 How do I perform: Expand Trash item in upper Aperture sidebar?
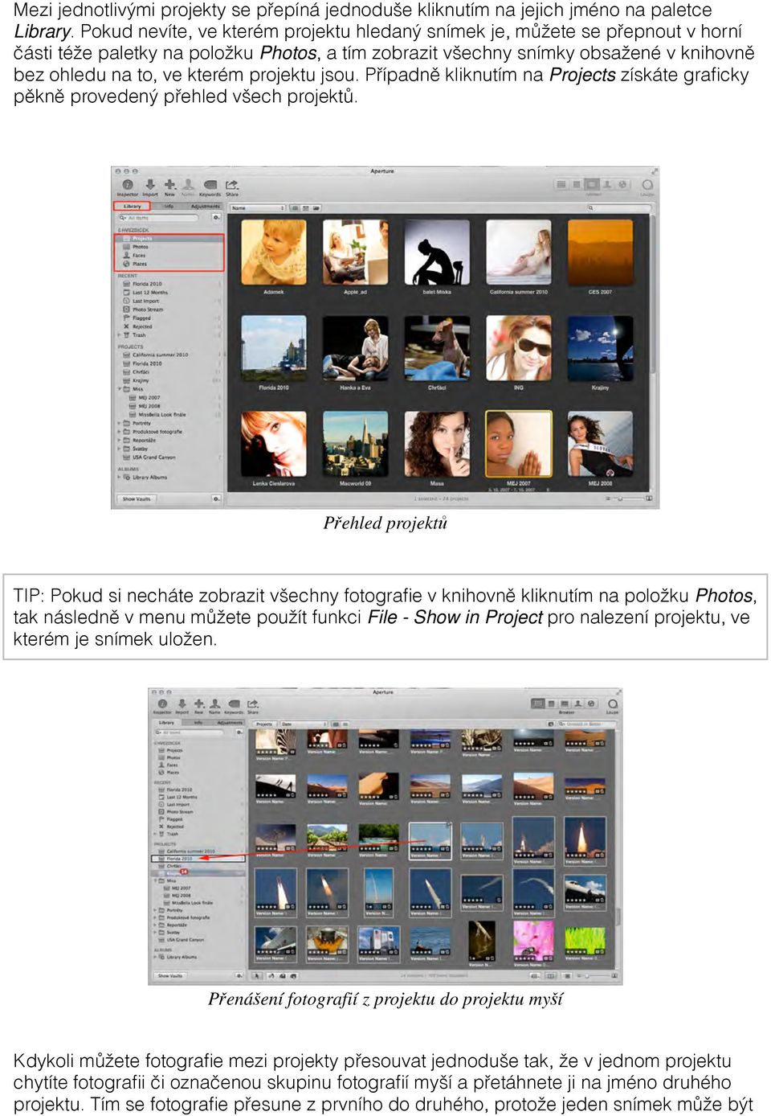pos(119,334)
